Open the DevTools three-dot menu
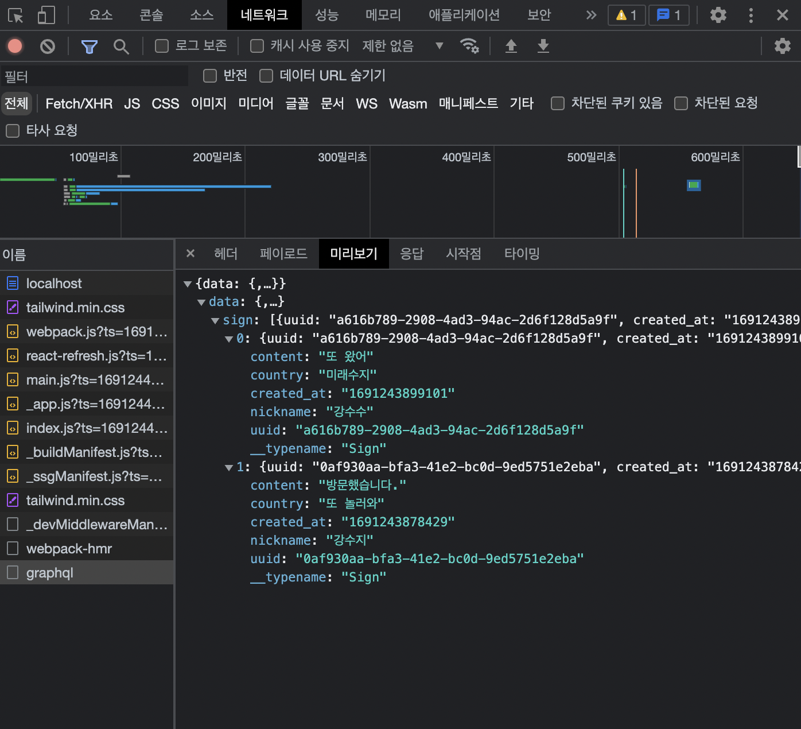This screenshot has width=801, height=729. [751, 15]
